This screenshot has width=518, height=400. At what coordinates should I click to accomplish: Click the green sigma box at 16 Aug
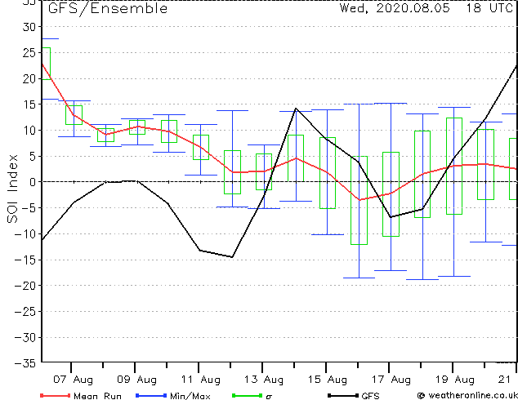click(x=359, y=200)
